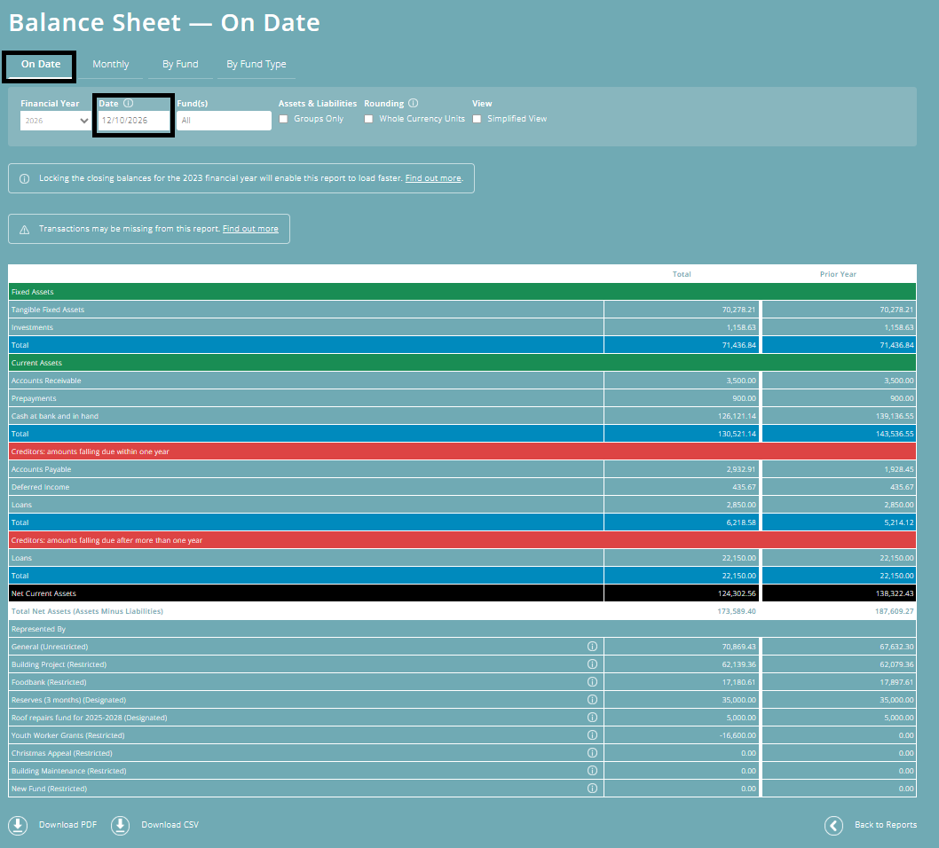Viewport: 939px width, 848px height.
Task: Click the Download PDF label
Action: pyautogui.click(x=67, y=825)
